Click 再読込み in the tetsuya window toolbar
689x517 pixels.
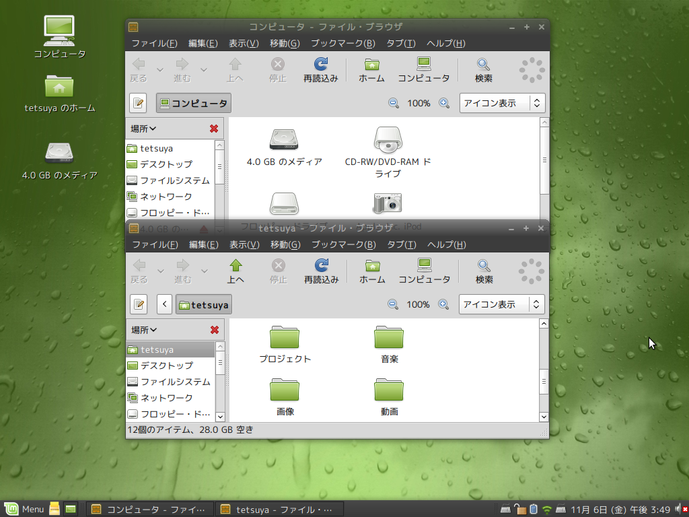(322, 271)
